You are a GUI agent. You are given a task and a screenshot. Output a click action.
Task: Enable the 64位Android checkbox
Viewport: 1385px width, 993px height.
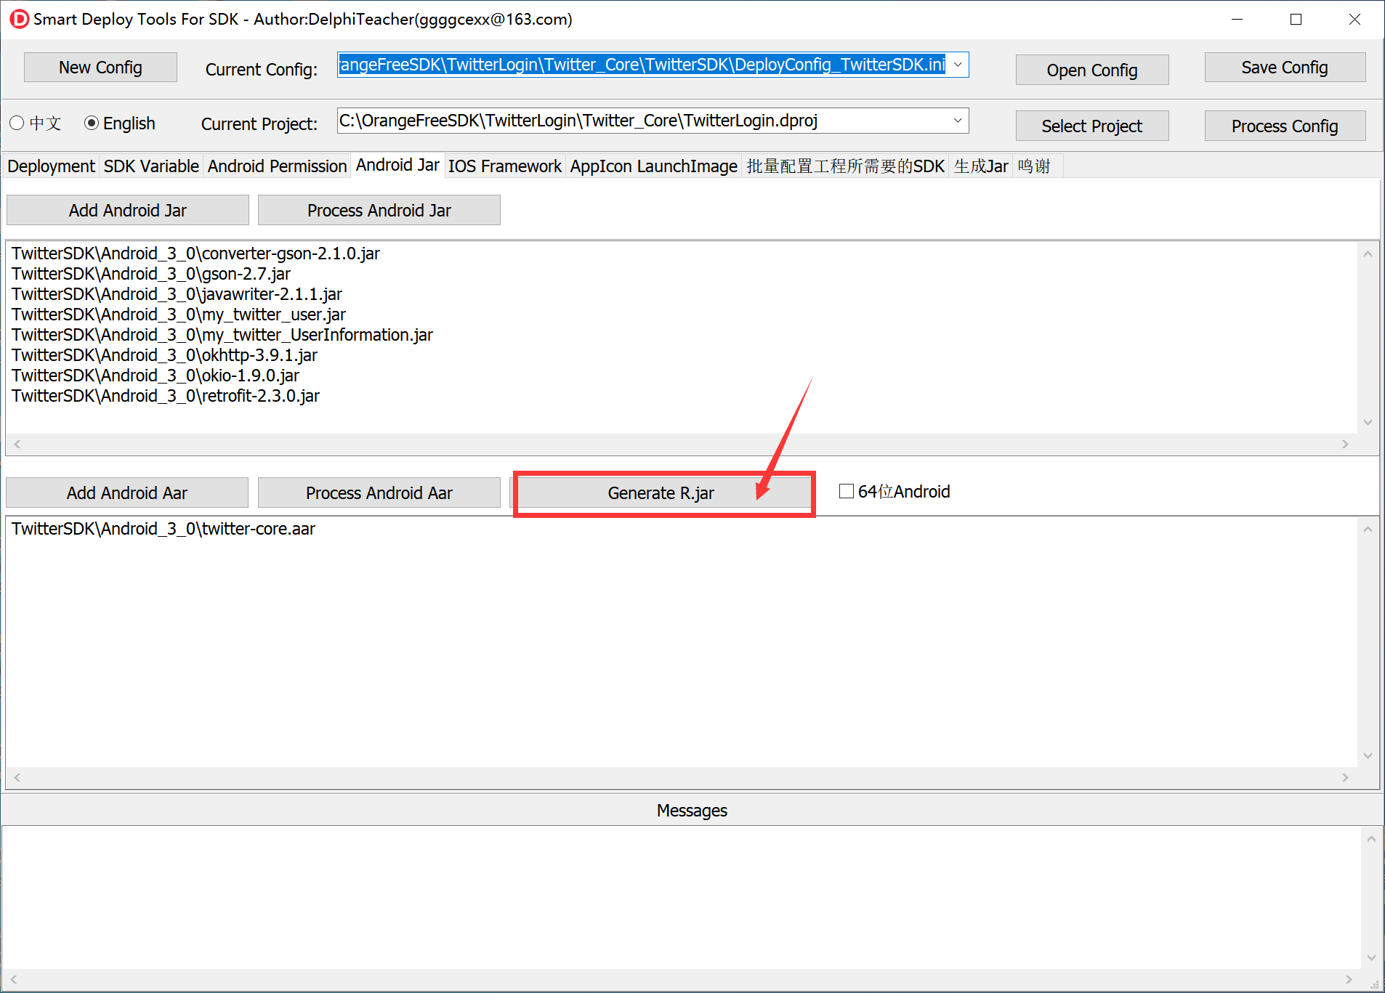[847, 492]
